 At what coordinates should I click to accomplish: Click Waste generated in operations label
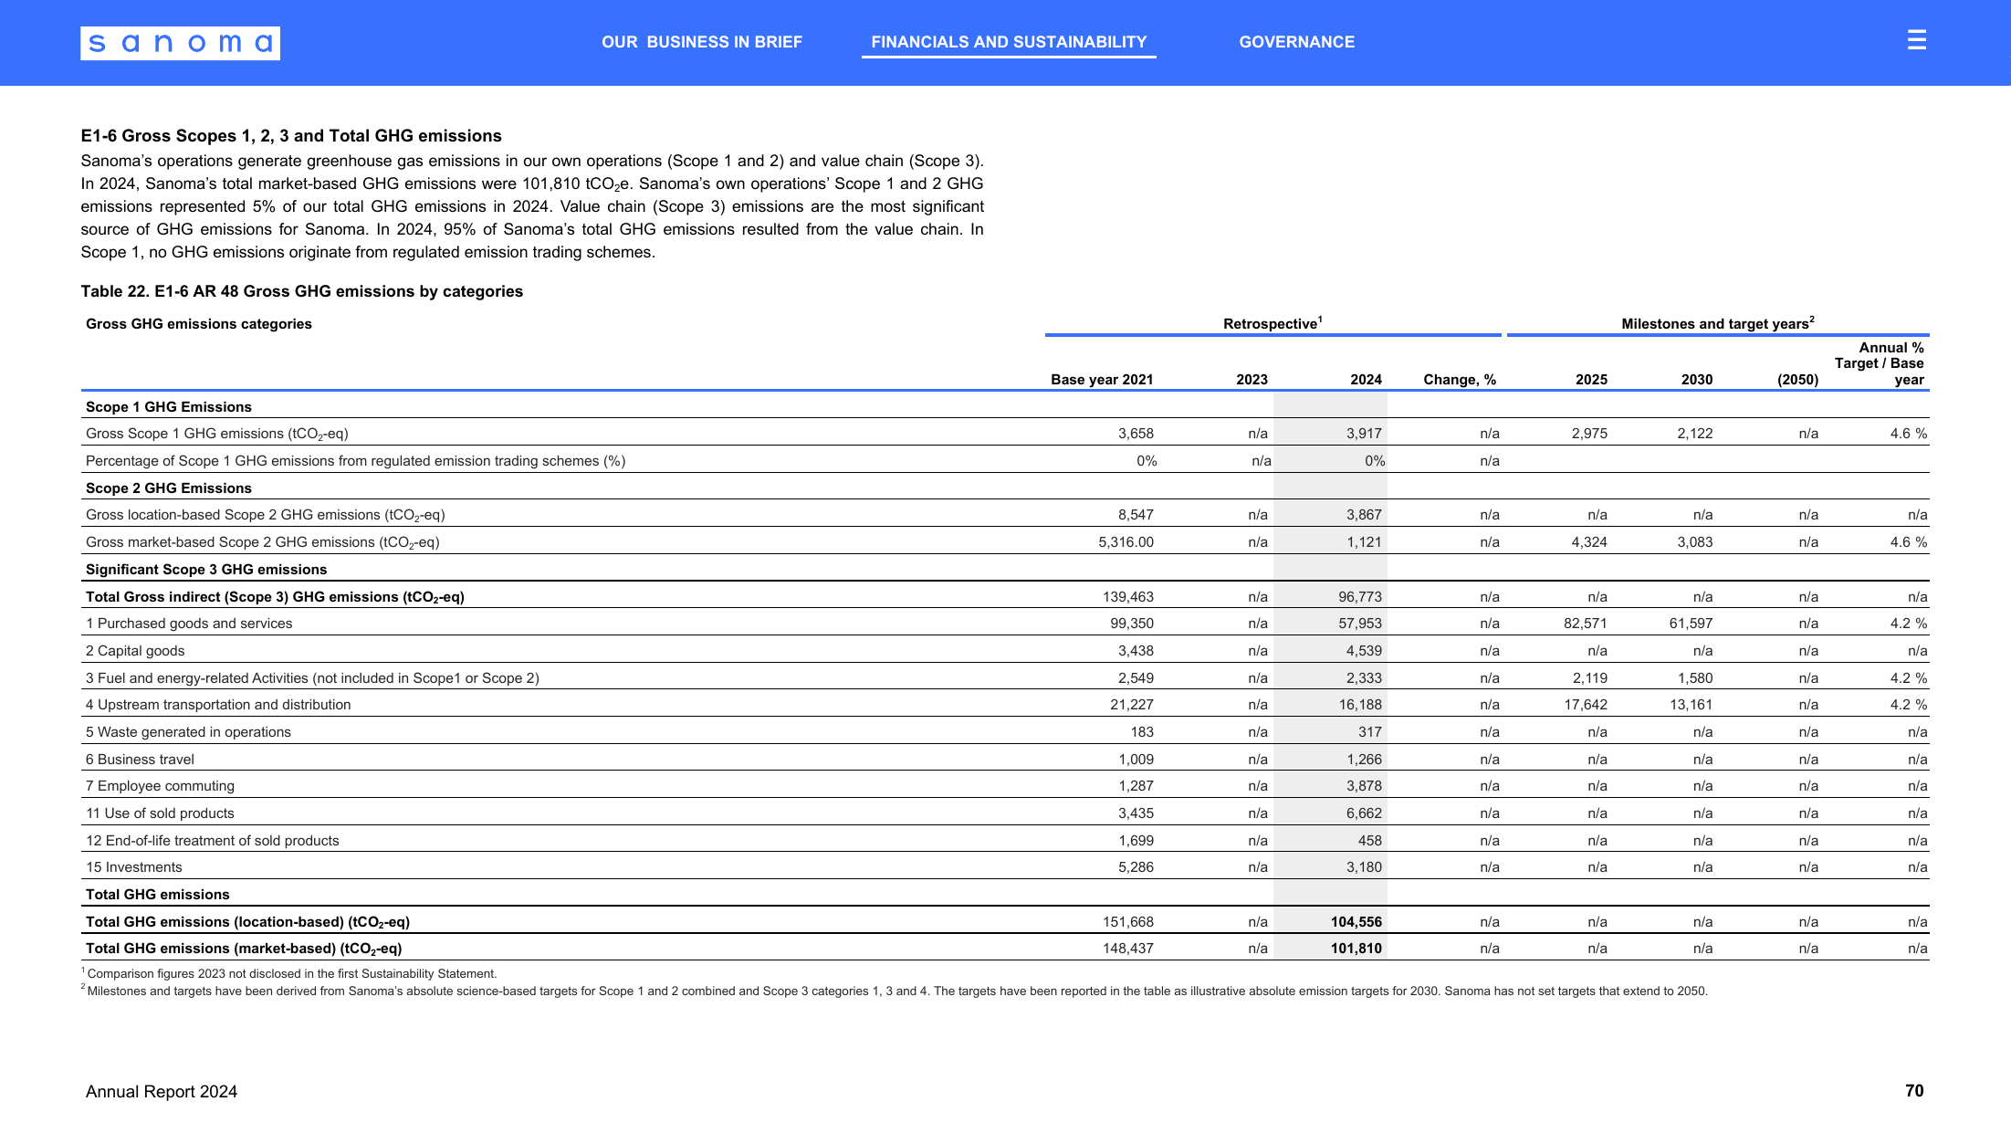188,732
